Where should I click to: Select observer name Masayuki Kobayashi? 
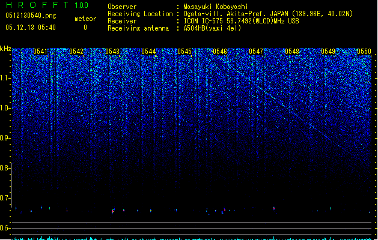216,7
